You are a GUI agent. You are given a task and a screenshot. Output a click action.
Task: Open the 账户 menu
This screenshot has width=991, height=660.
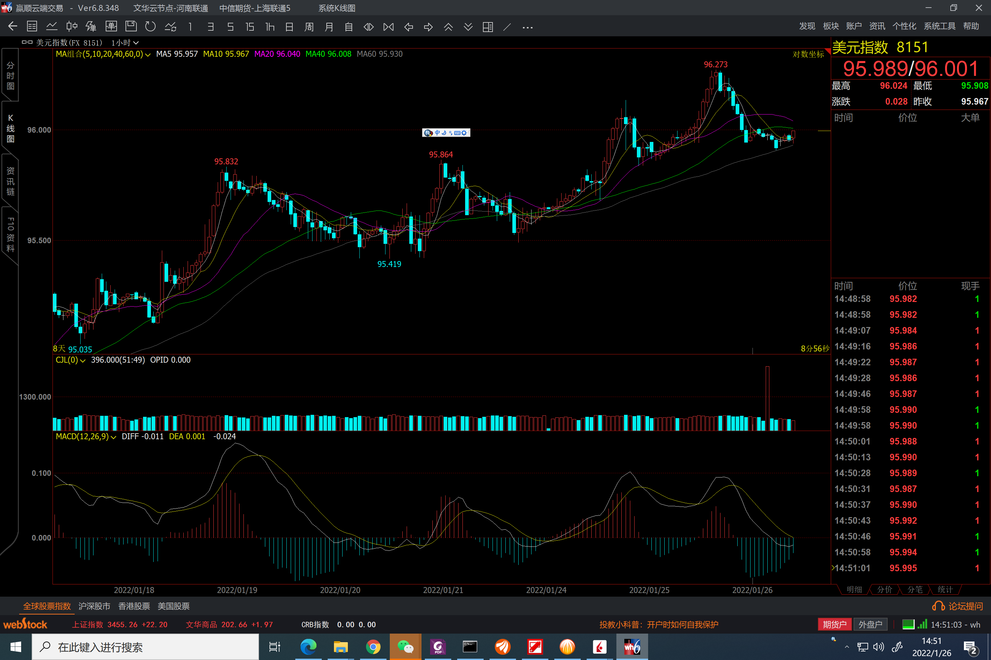point(854,26)
